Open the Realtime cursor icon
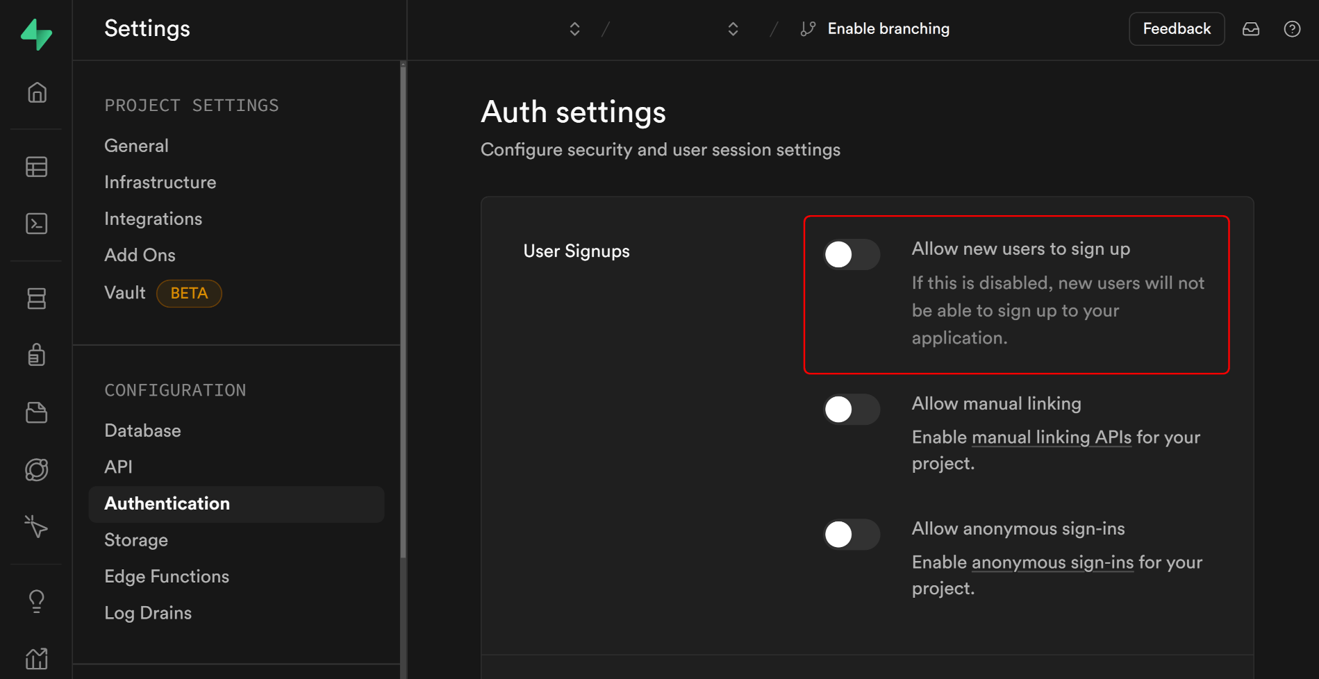 [x=37, y=526]
